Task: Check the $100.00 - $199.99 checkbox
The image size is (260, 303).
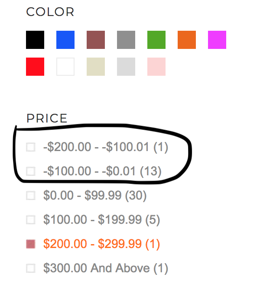Action: click(x=30, y=220)
